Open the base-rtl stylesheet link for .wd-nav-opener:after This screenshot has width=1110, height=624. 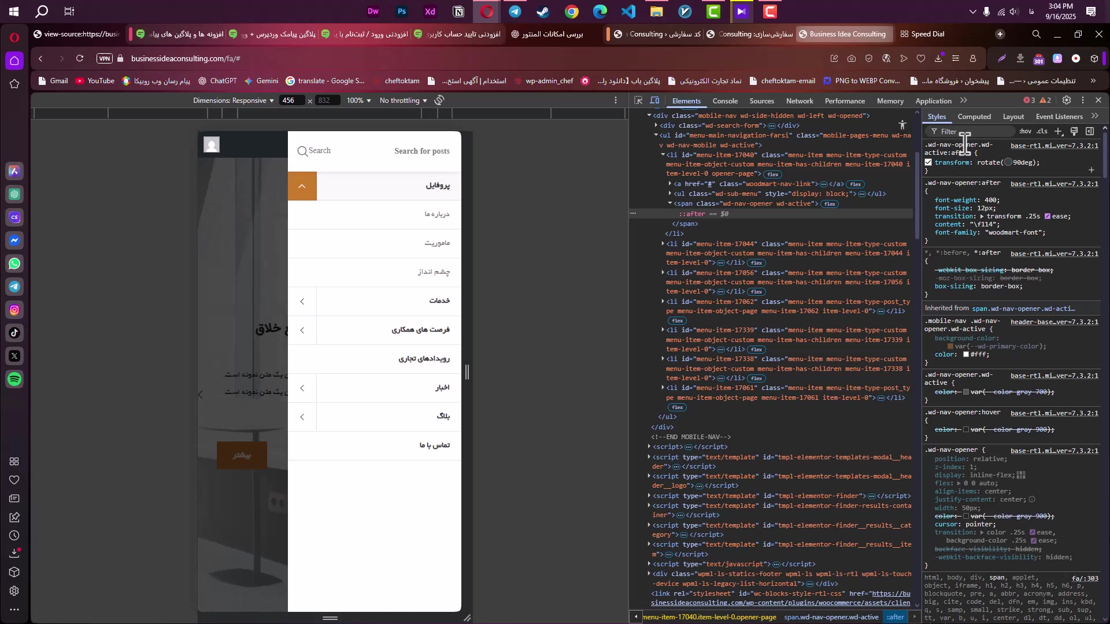coord(1054,184)
